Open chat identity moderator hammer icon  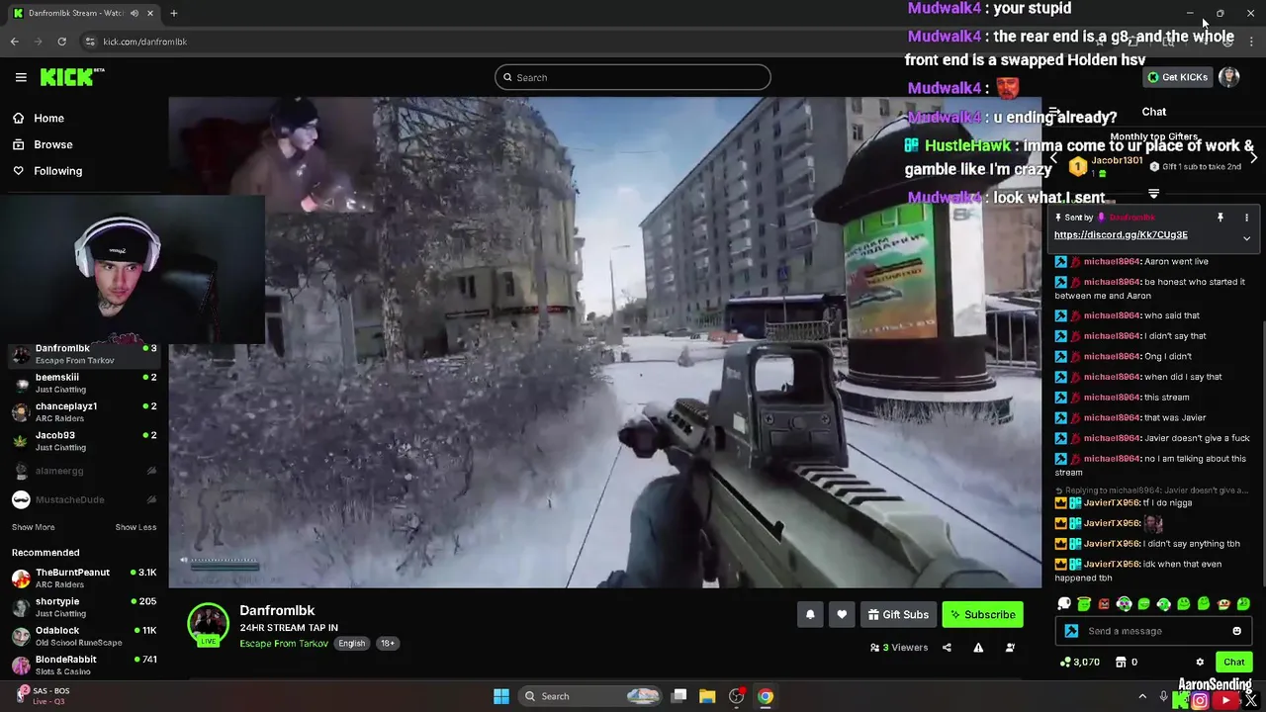[x=1071, y=631]
